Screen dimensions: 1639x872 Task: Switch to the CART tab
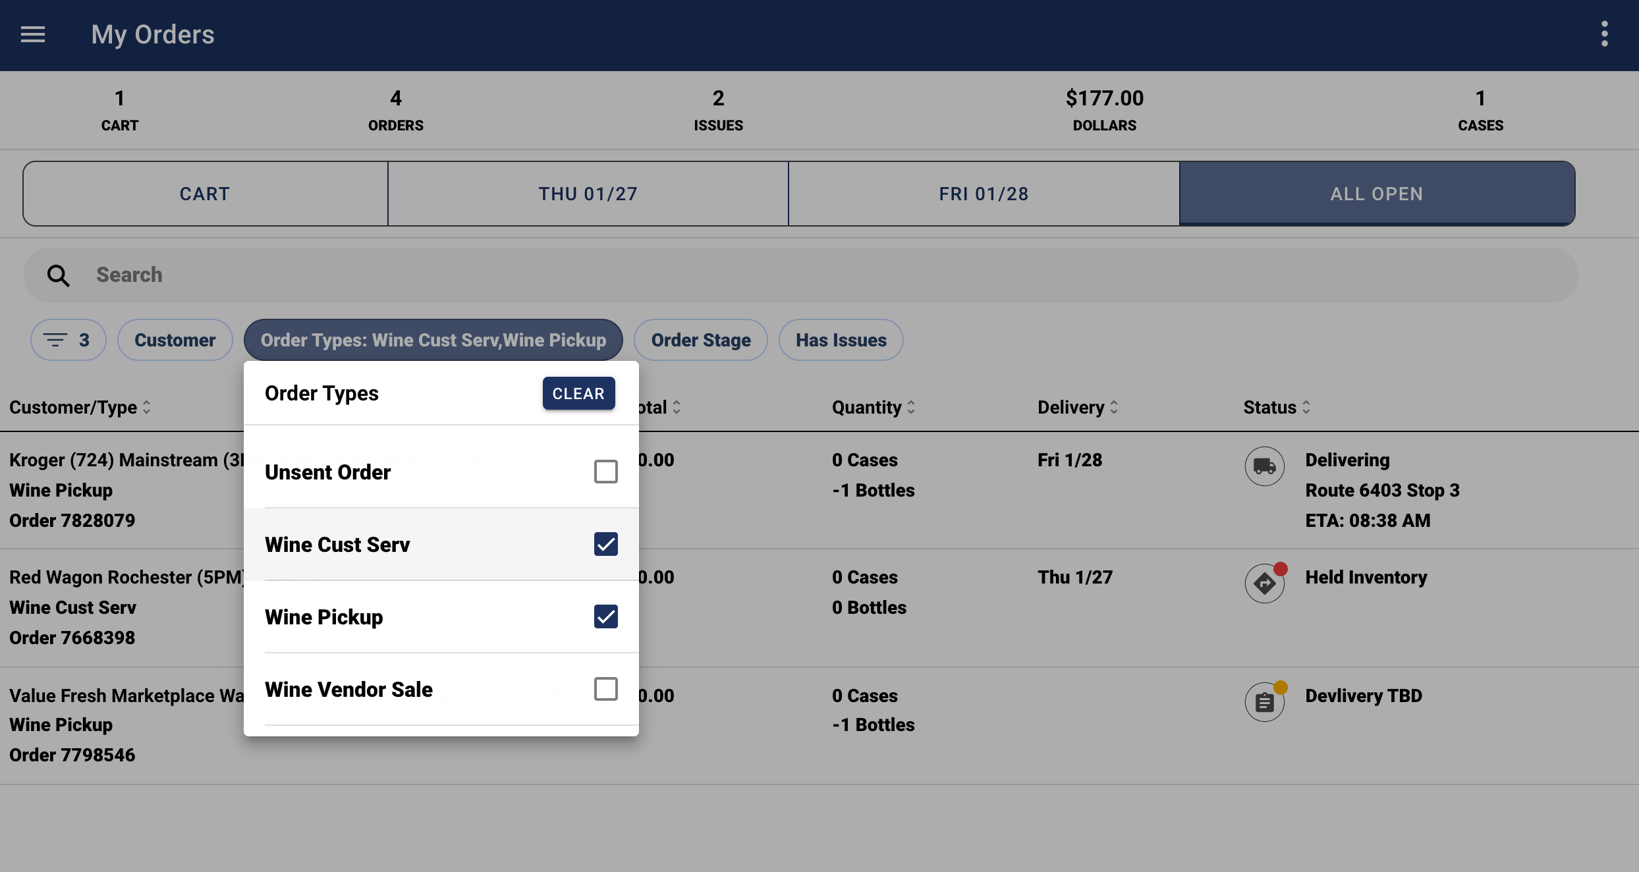tap(205, 194)
